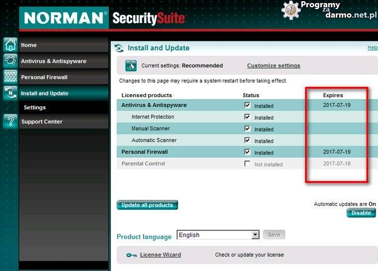Viewport: 378px width, 271px height.
Task: Open the Customize settings link
Action: (273, 66)
